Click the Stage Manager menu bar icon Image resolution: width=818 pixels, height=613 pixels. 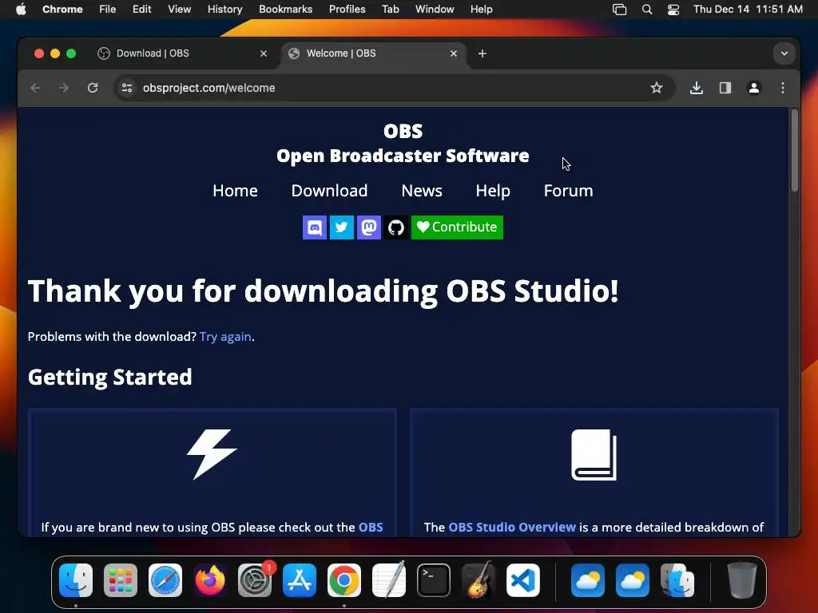tap(619, 10)
